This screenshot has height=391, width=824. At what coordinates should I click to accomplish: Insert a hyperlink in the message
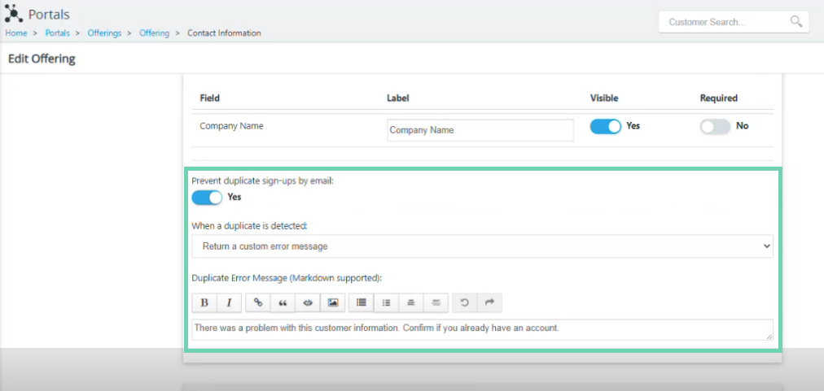pos(258,303)
